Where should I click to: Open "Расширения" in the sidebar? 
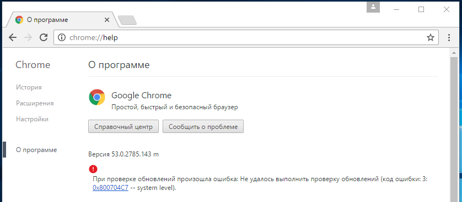click(x=35, y=103)
